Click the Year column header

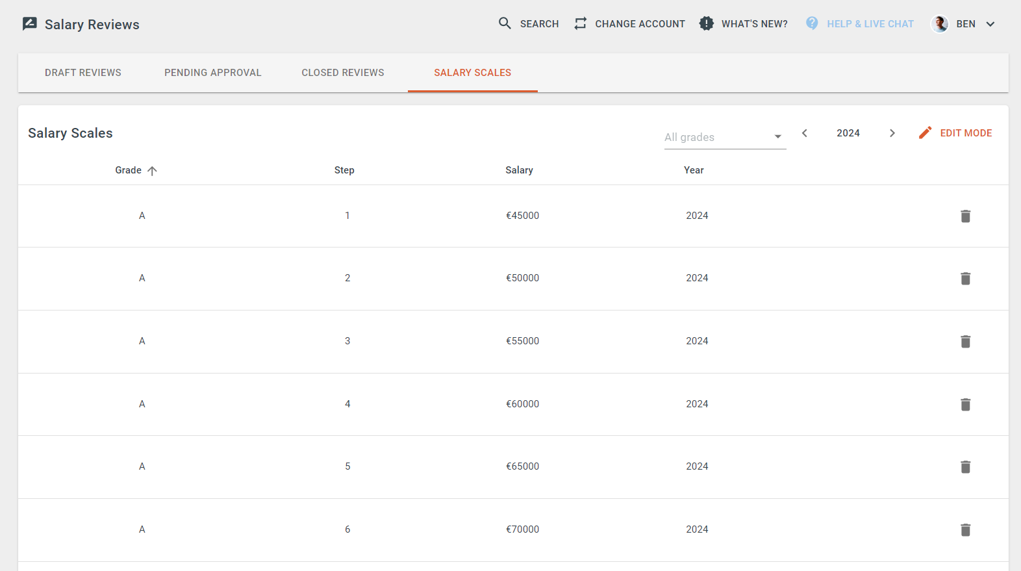tap(694, 170)
